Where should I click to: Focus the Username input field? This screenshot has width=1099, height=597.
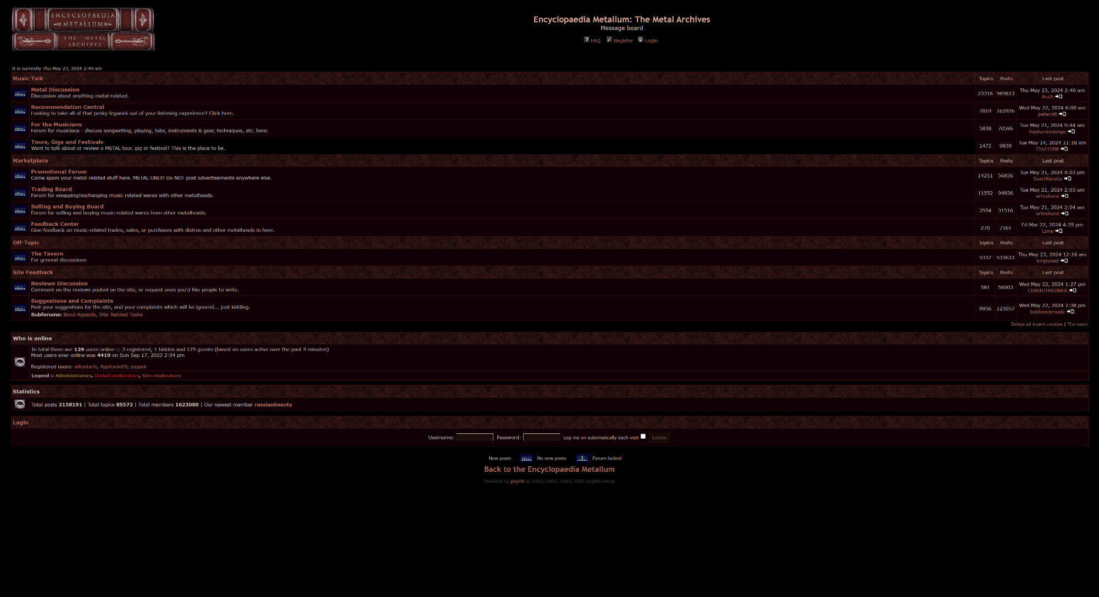(475, 438)
